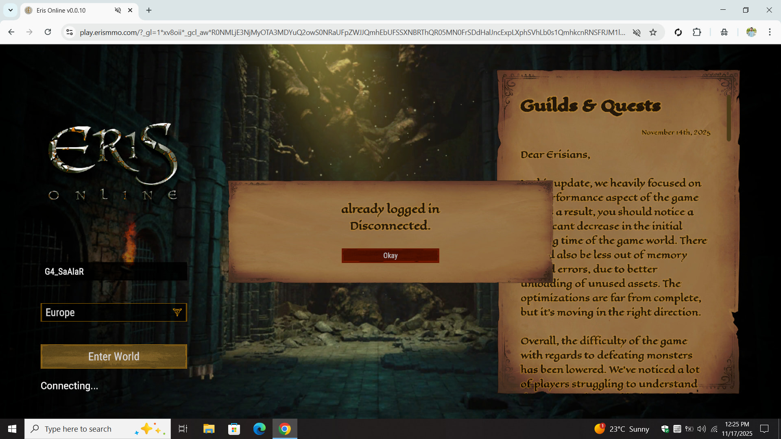
Task: Bookmark this page with star icon
Action: coord(653,33)
